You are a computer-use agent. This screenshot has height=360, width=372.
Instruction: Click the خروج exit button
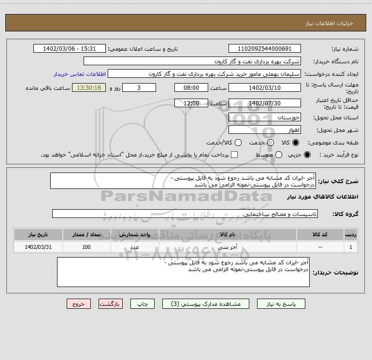tap(79, 304)
